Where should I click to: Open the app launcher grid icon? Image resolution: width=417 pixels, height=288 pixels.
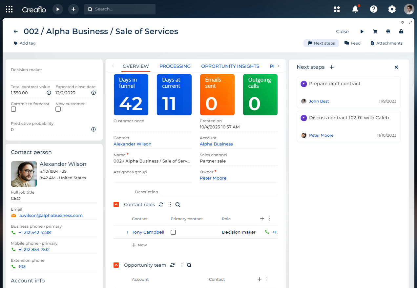pyautogui.click(x=9, y=9)
